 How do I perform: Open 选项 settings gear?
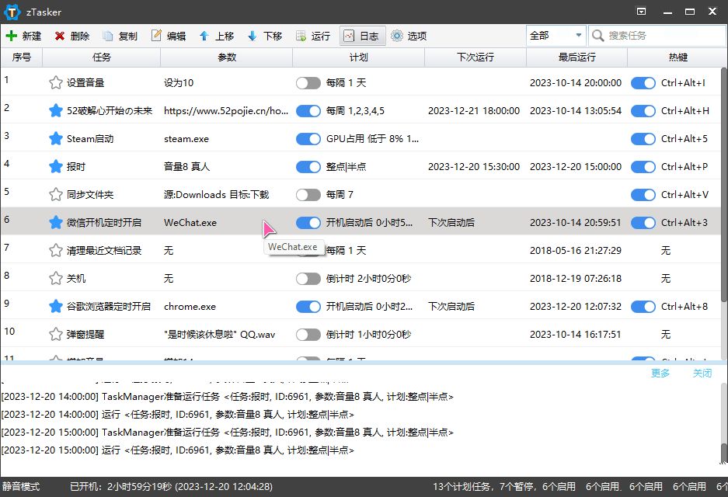click(x=397, y=36)
